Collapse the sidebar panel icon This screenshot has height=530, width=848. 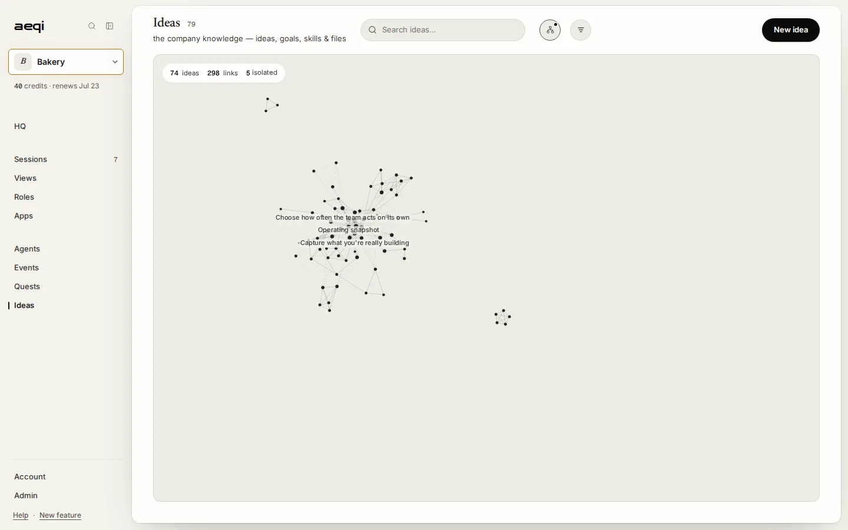point(110,26)
